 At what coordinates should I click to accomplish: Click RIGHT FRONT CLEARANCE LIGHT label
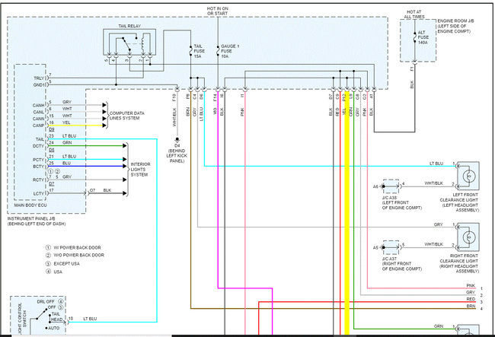click(x=459, y=263)
